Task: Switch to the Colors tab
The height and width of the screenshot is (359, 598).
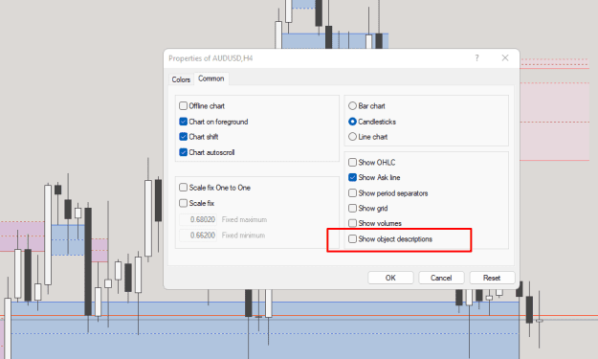Action: pyautogui.click(x=181, y=79)
